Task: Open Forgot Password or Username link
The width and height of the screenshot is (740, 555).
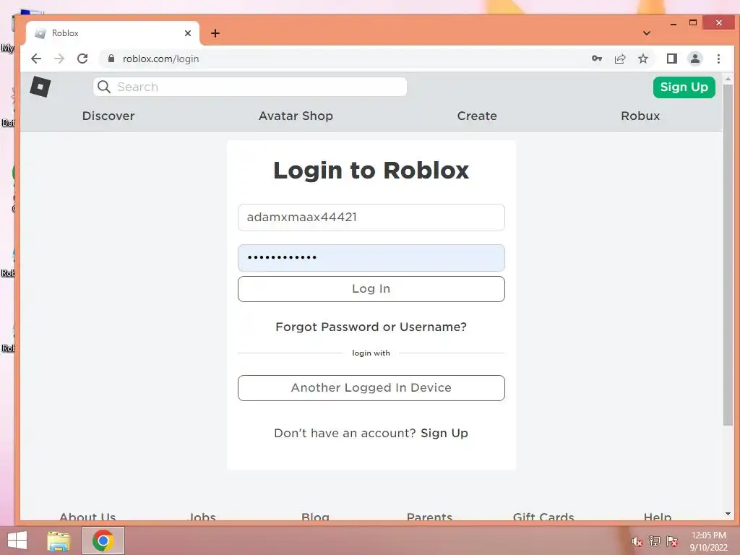Action: pyautogui.click(x=371, y=327)
